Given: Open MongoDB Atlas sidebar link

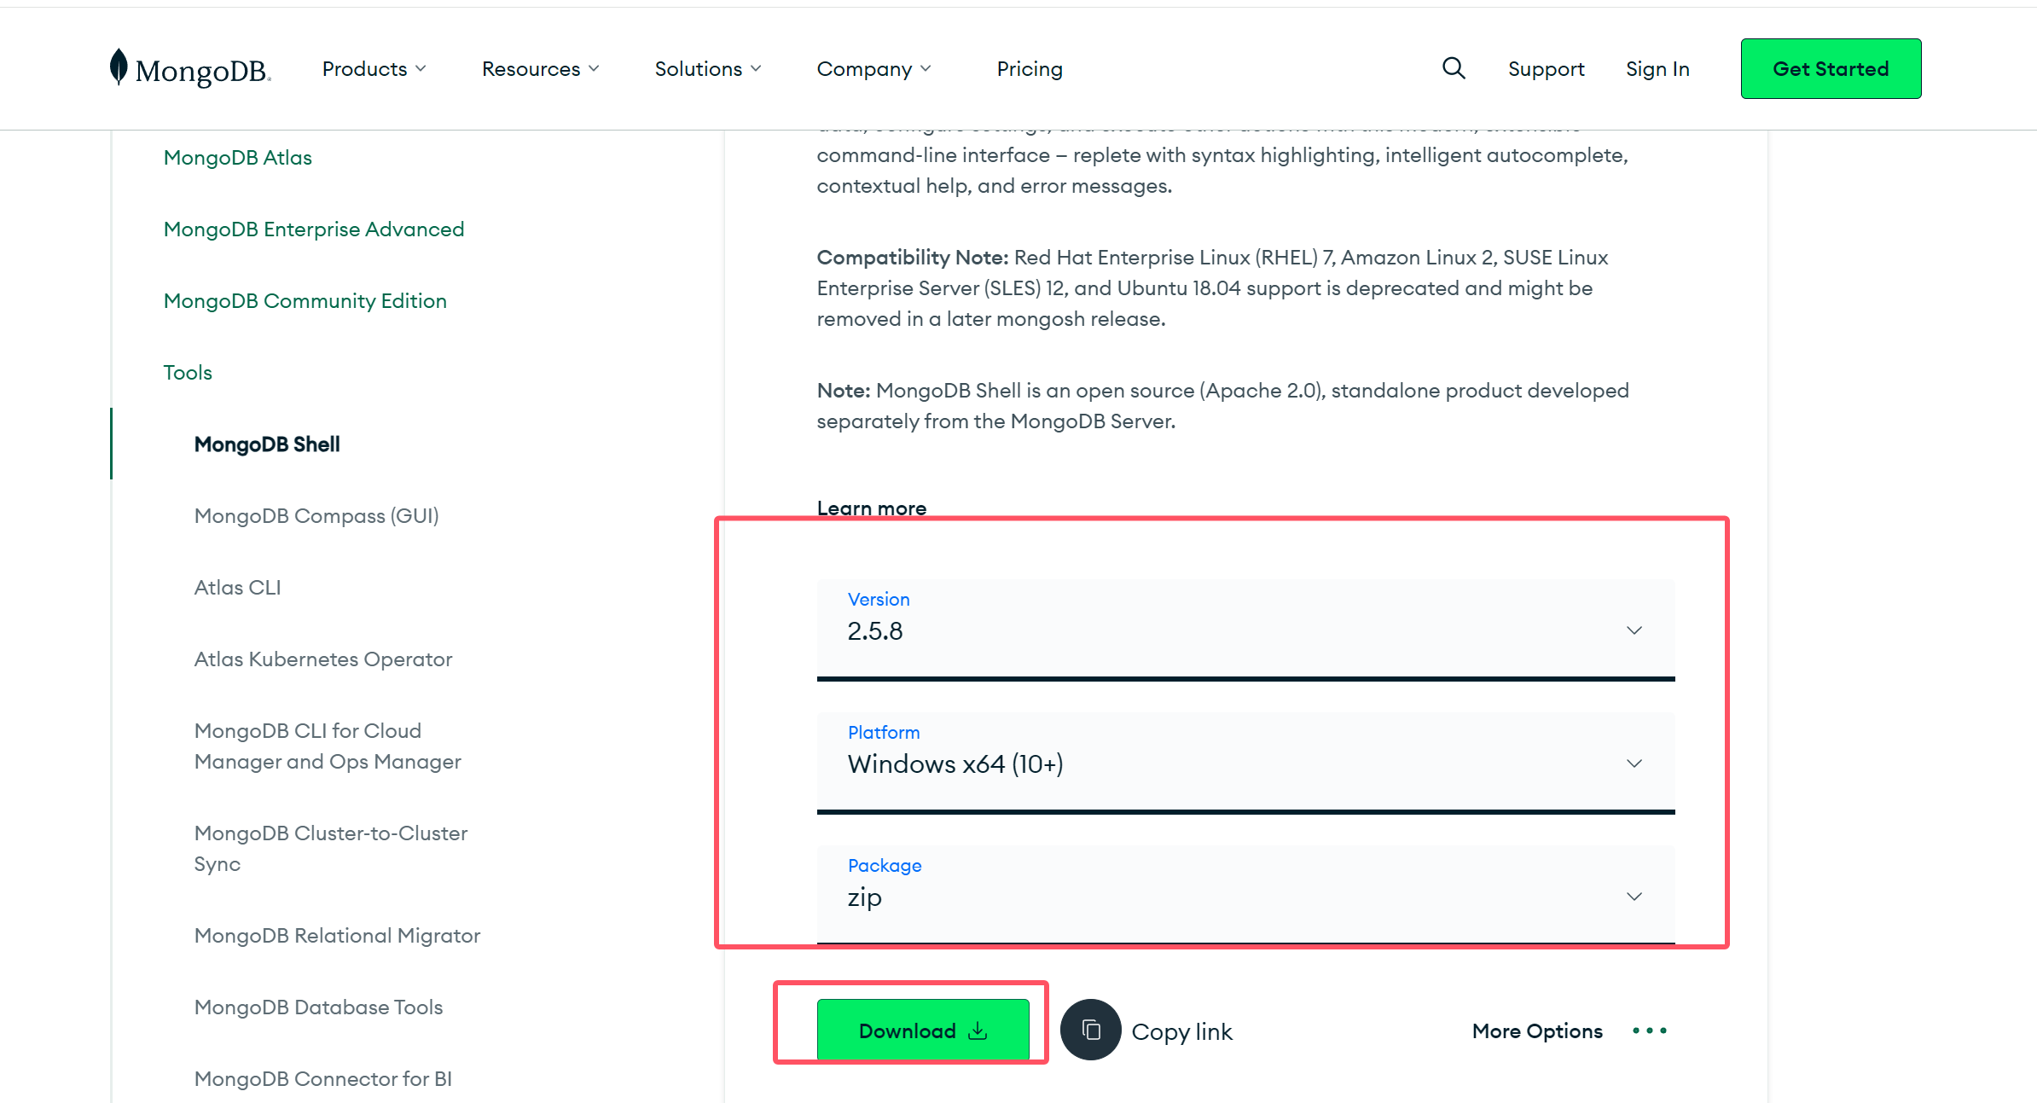Looking at the screenshot, I should click(238, 158).
